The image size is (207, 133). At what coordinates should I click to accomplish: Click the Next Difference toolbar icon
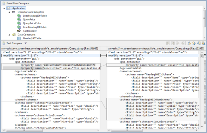189,43
